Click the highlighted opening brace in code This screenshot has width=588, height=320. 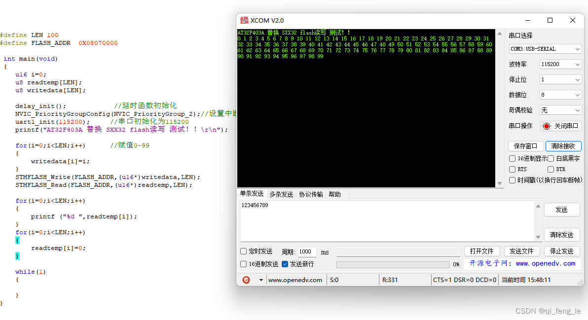(17, 240)
